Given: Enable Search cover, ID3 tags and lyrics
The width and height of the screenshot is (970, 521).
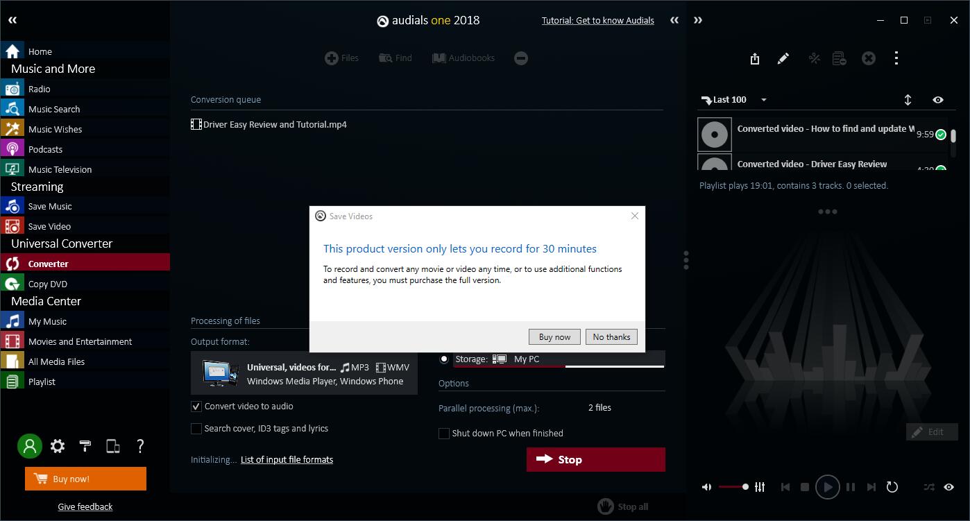Looking at the screenshot, I should click(x=196, y=429).
